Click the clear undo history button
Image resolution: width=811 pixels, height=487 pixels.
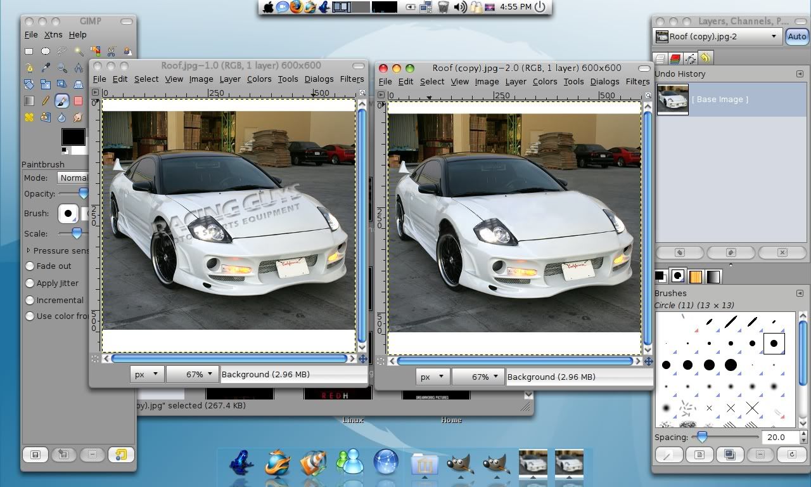782,252
